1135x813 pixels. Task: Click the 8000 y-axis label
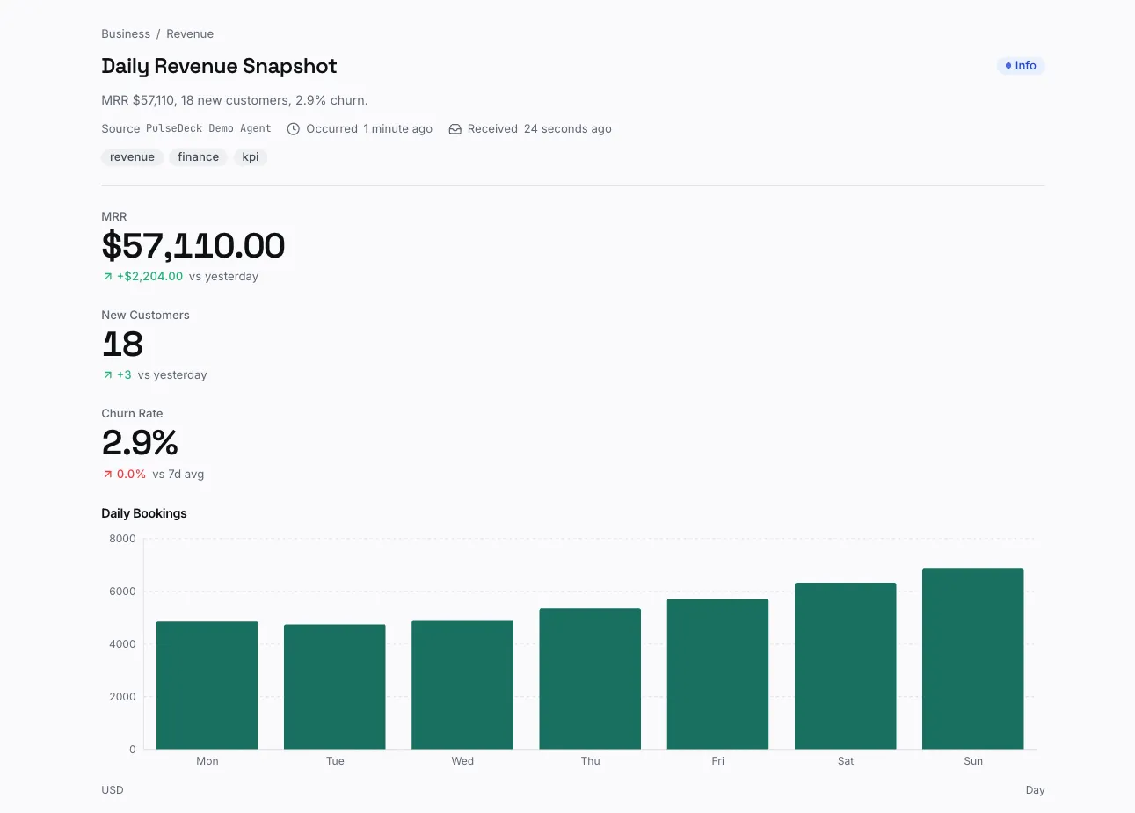coord(123,539)
